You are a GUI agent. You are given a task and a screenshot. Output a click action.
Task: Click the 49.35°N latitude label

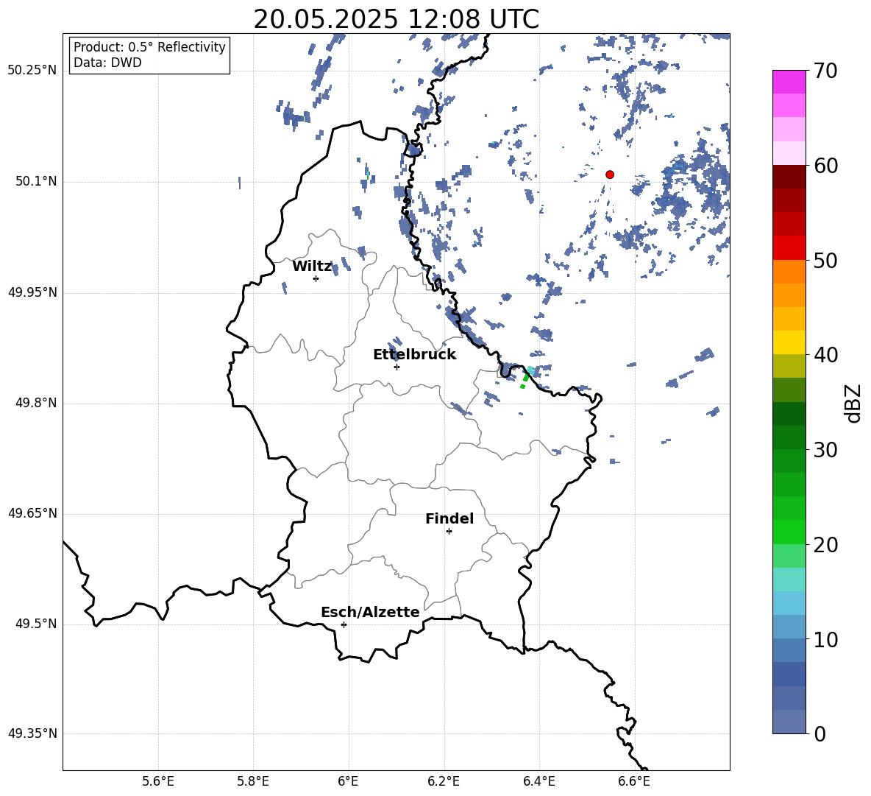pyautogui.click(x=32, y=733)
